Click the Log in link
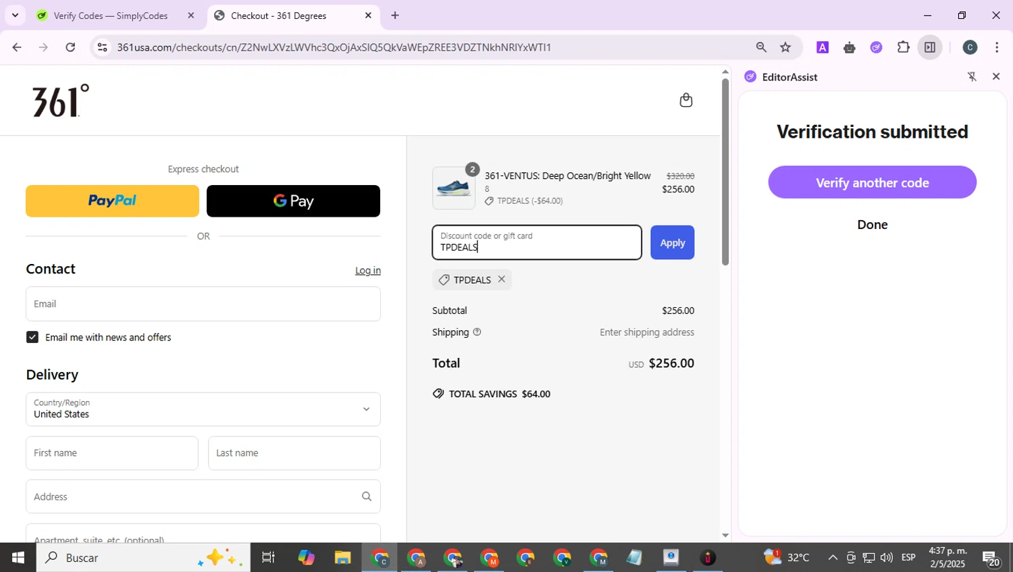The width and height of the screenshot is (1013, 572). click(x=368, y=270)
